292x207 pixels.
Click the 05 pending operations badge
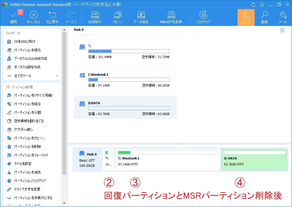coord(20,12)
